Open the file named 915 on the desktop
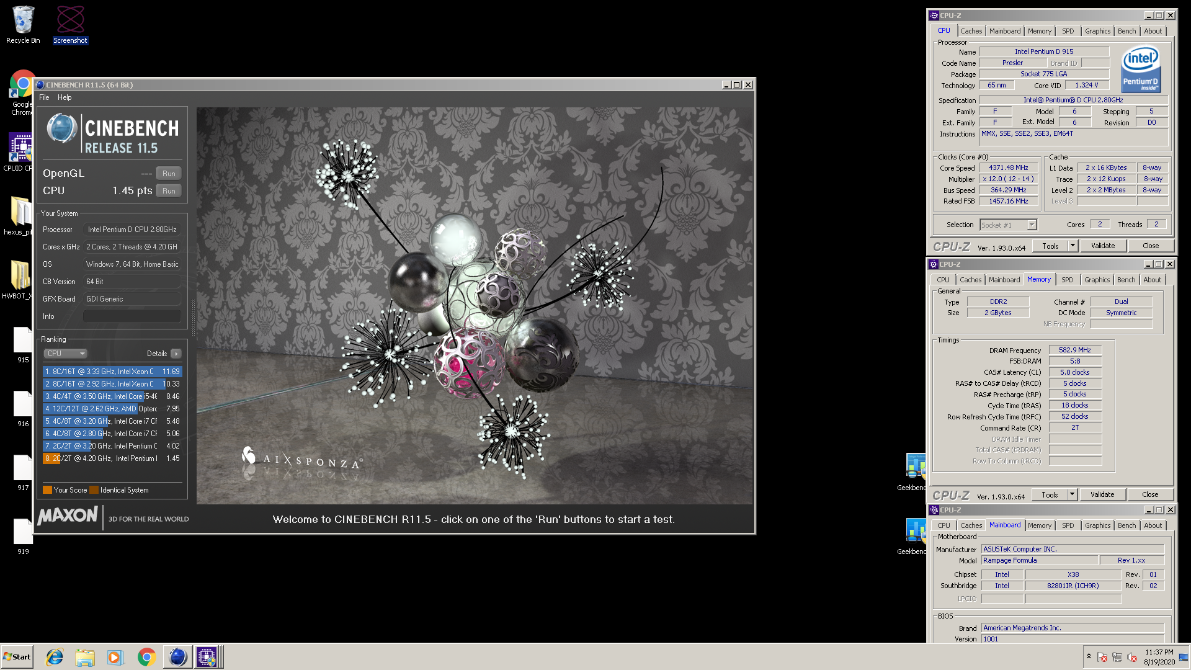 click(x=23, y=345)
